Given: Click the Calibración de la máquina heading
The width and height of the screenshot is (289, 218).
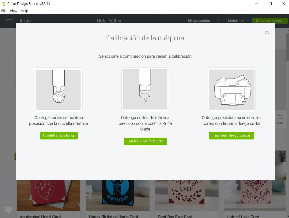Looking at the screenshot, I should (x=145, y=38).
